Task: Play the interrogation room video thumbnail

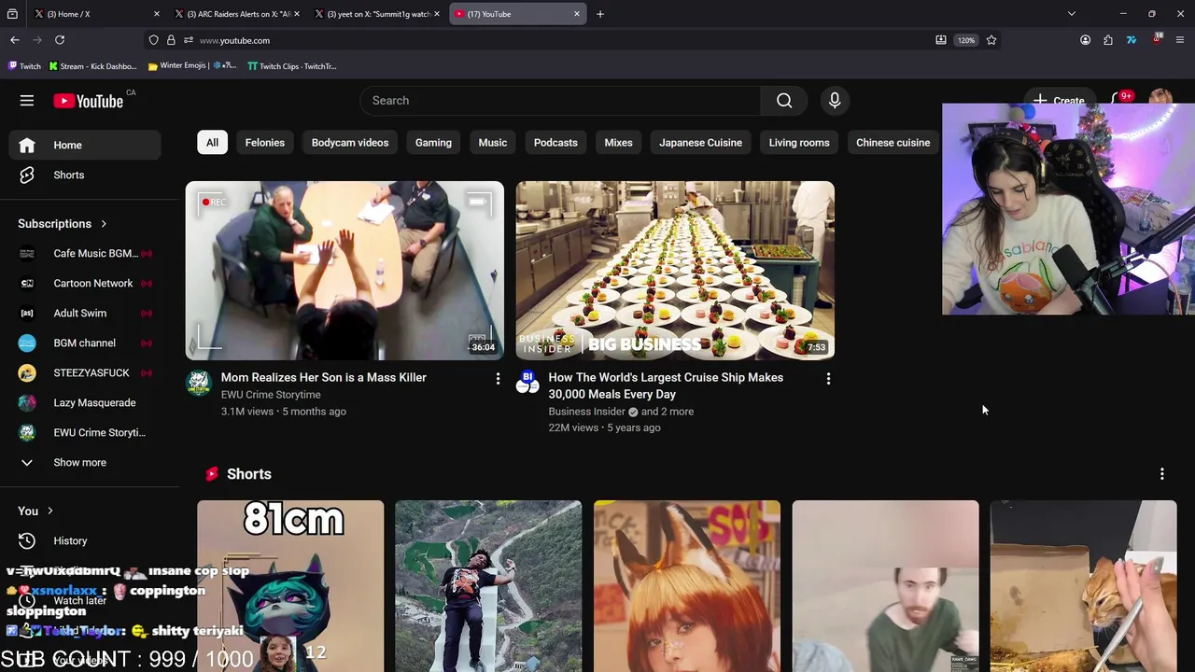Action: [344, 271]
